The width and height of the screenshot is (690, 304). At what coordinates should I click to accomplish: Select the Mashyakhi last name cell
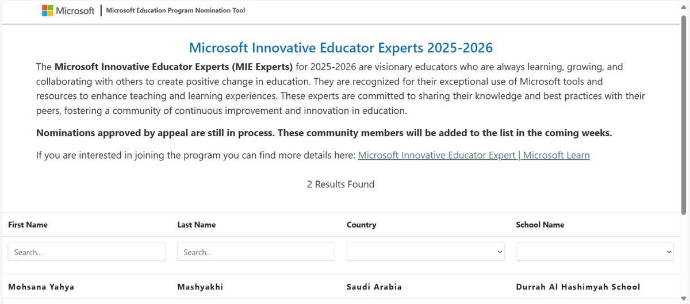pos(200,287)
